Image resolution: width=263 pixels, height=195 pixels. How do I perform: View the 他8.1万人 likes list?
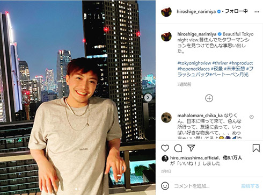tap(232, 158)
